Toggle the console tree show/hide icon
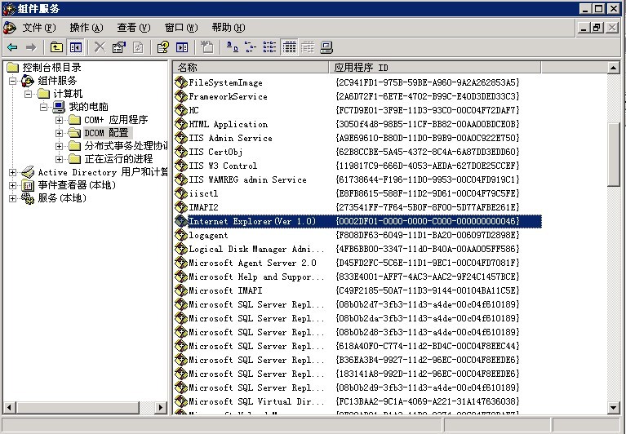 pos(75,47)
